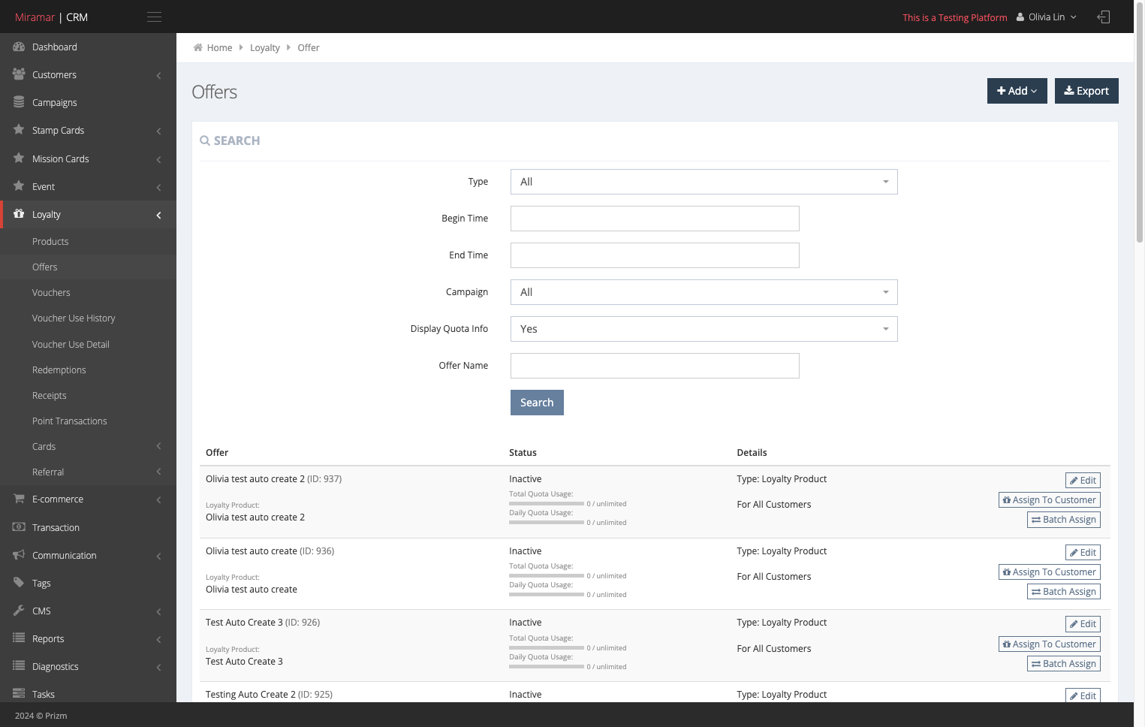Click the Mission Cards star icon

point(19,158)
